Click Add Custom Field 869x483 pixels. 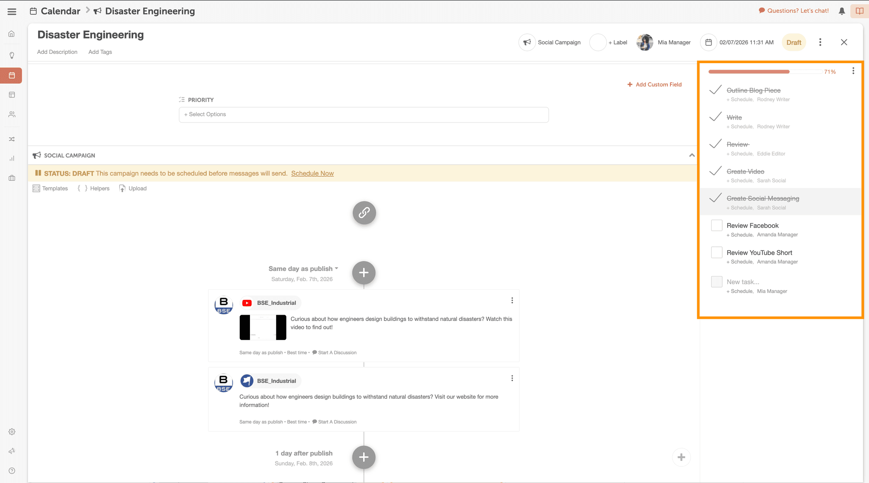[x=654, y=84]
